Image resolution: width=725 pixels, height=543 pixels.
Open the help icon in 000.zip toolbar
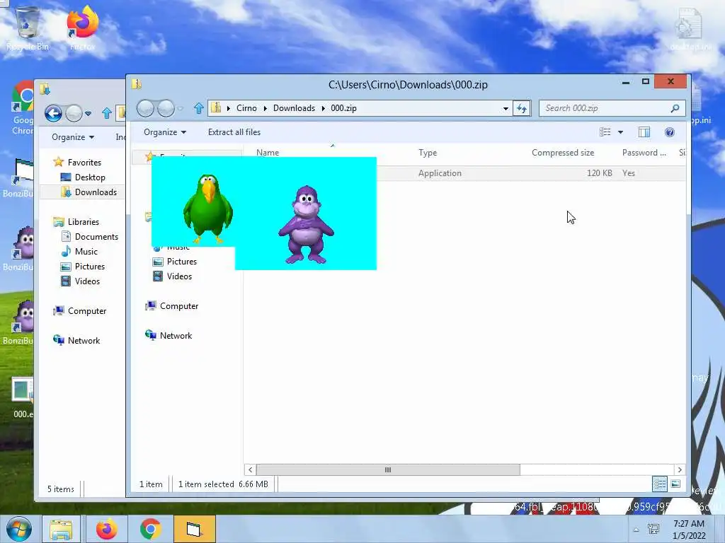pyautogui.click(x=669, y=132)
